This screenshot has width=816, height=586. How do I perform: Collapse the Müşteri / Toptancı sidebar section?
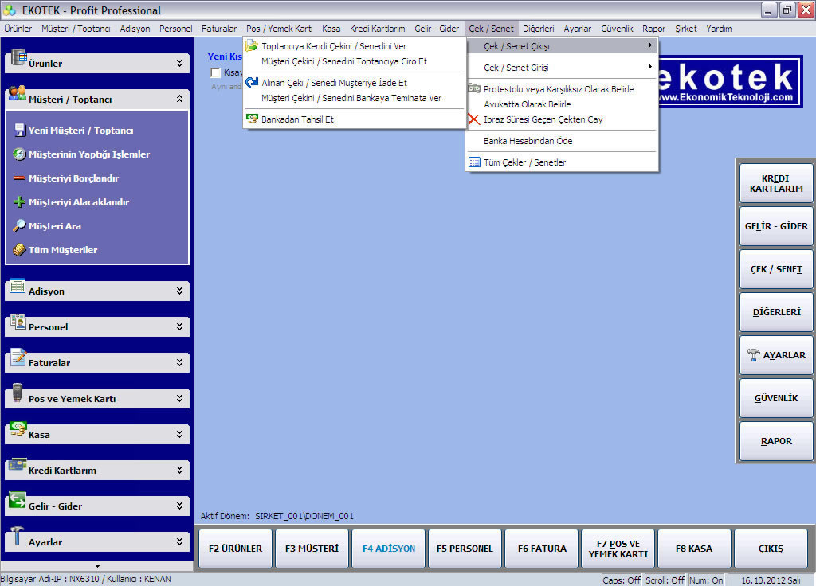179,99
